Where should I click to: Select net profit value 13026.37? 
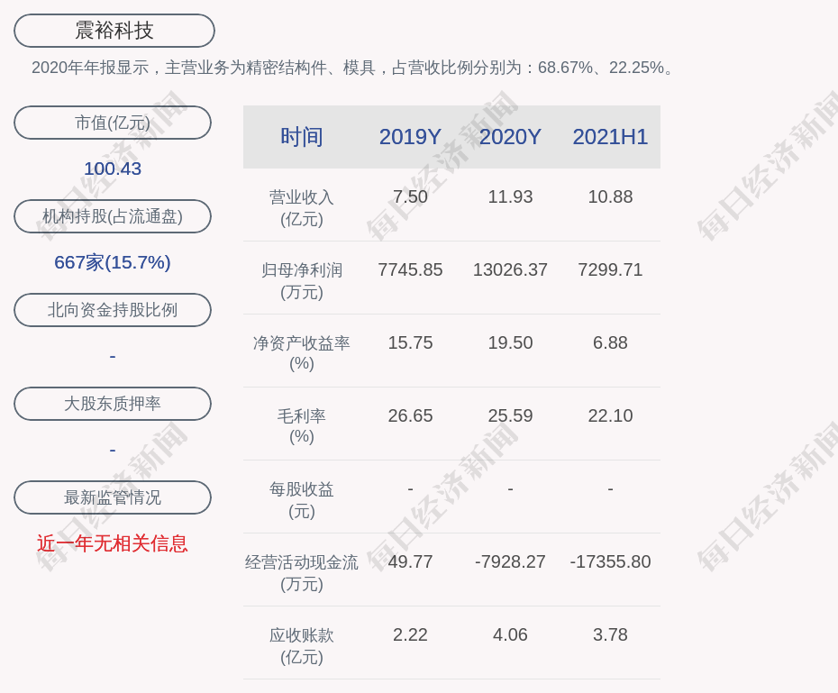tap(510, 269)
